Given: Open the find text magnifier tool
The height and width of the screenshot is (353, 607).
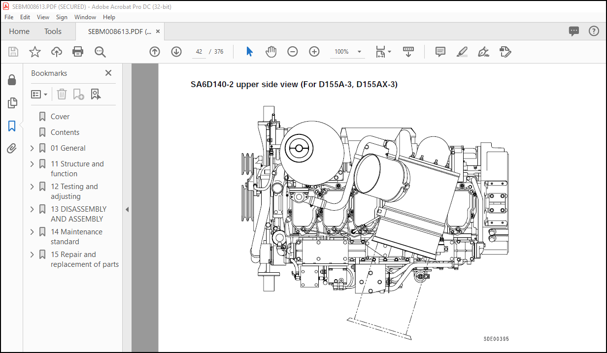Looking at the screenshot, I should [x=100, y=52].
